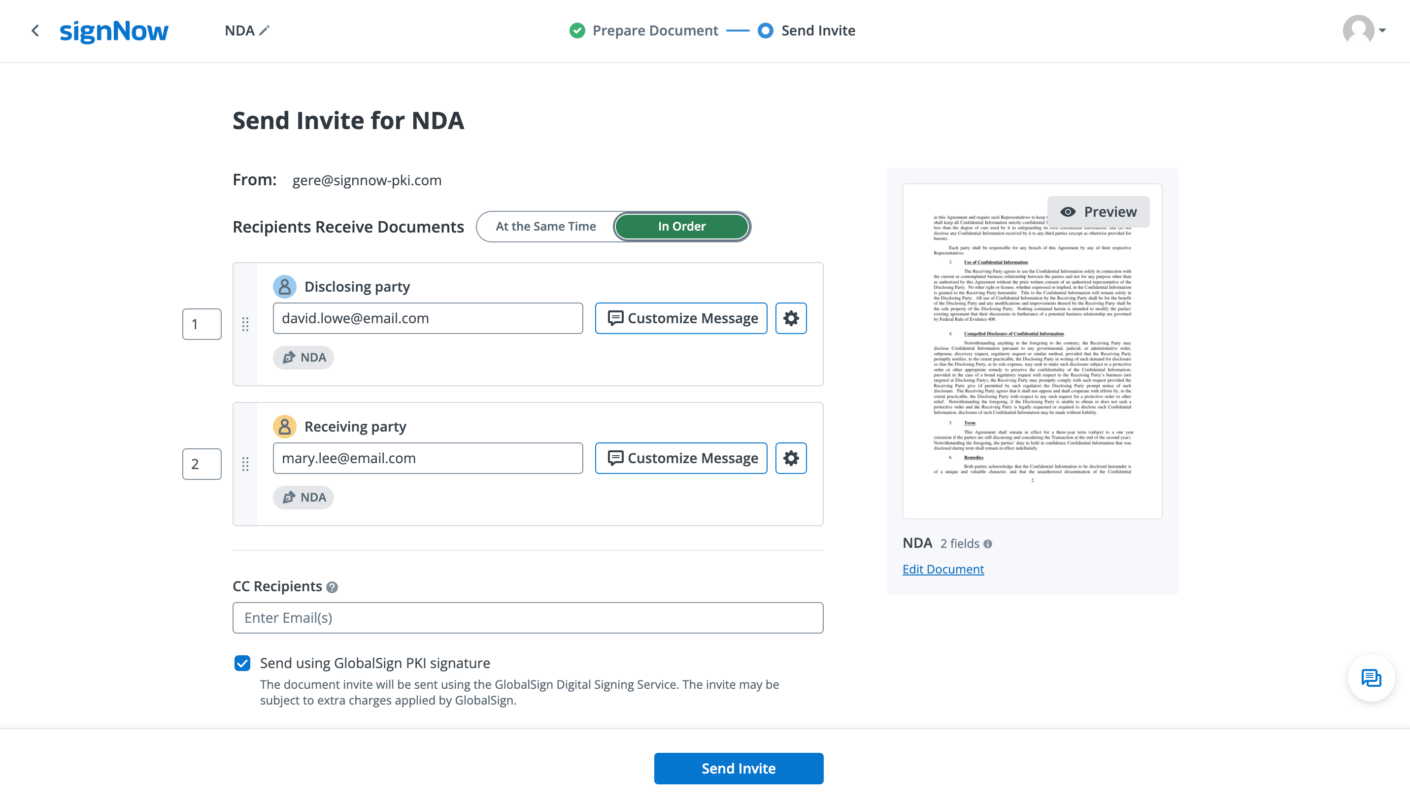Disable Send using GlobalSign PKI signature checkbox
The height and width of the screenshot is (808, 1410).
click(x=243, y=663)
